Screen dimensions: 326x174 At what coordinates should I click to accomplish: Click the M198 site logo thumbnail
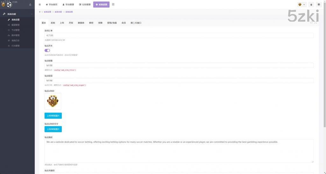(53, 101)
